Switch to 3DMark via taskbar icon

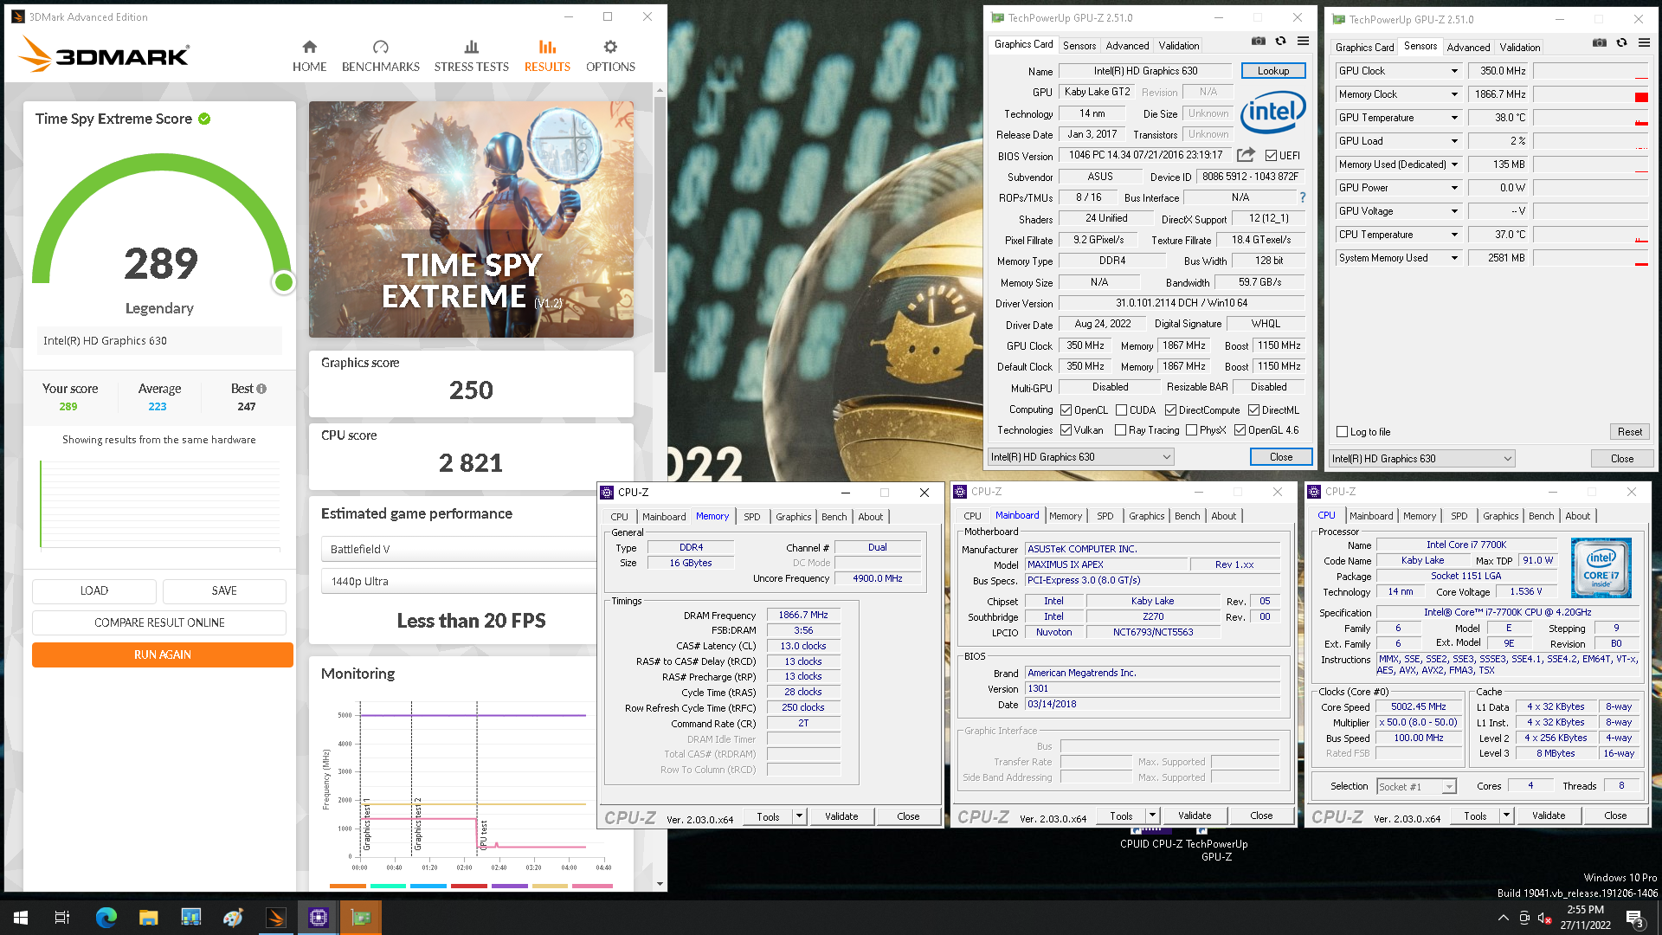[275, 918]
